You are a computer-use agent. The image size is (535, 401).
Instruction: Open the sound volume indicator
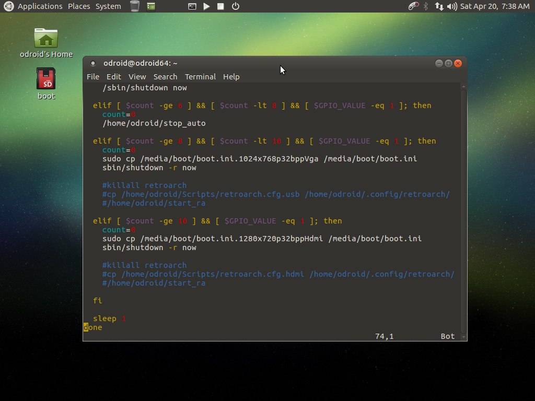click(x=452, y=6)
